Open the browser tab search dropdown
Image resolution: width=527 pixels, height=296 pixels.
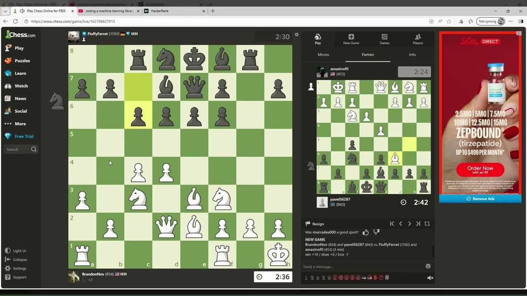(x=5, y=11)
